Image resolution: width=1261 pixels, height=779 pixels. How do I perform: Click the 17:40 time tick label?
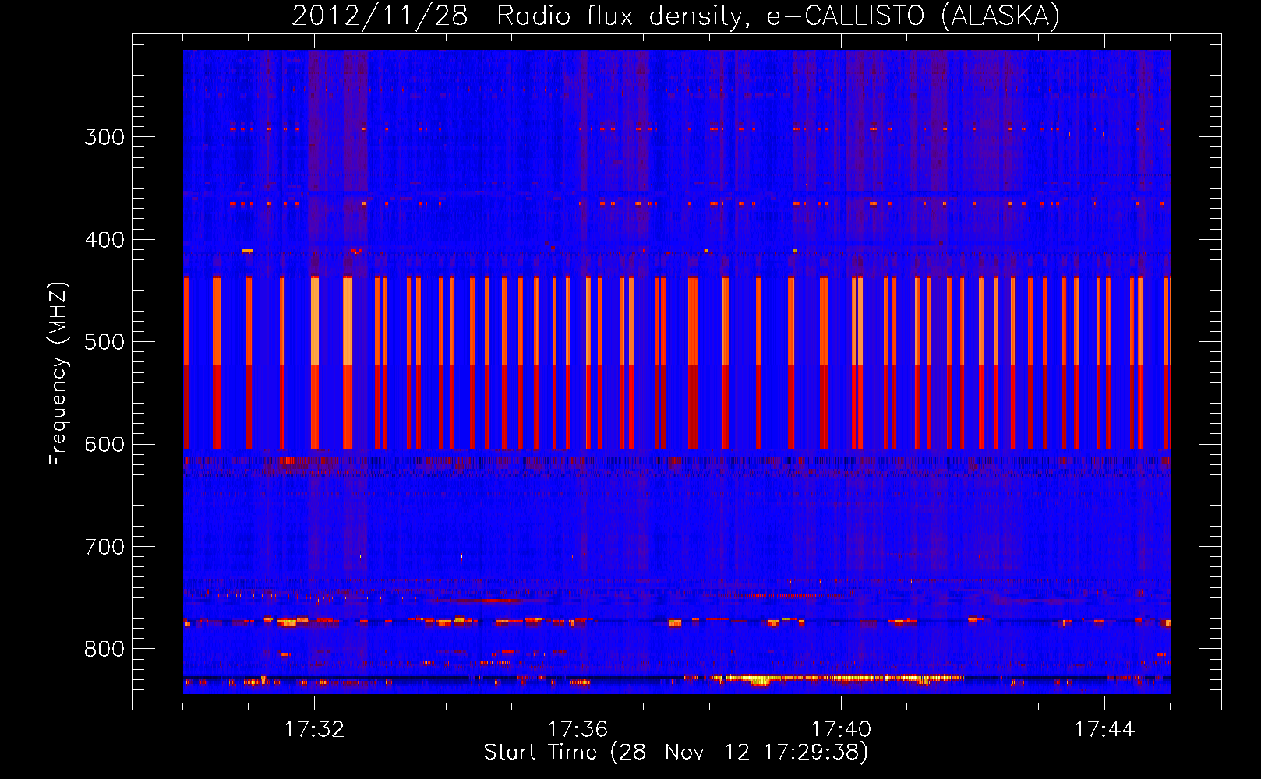(841, 729)
